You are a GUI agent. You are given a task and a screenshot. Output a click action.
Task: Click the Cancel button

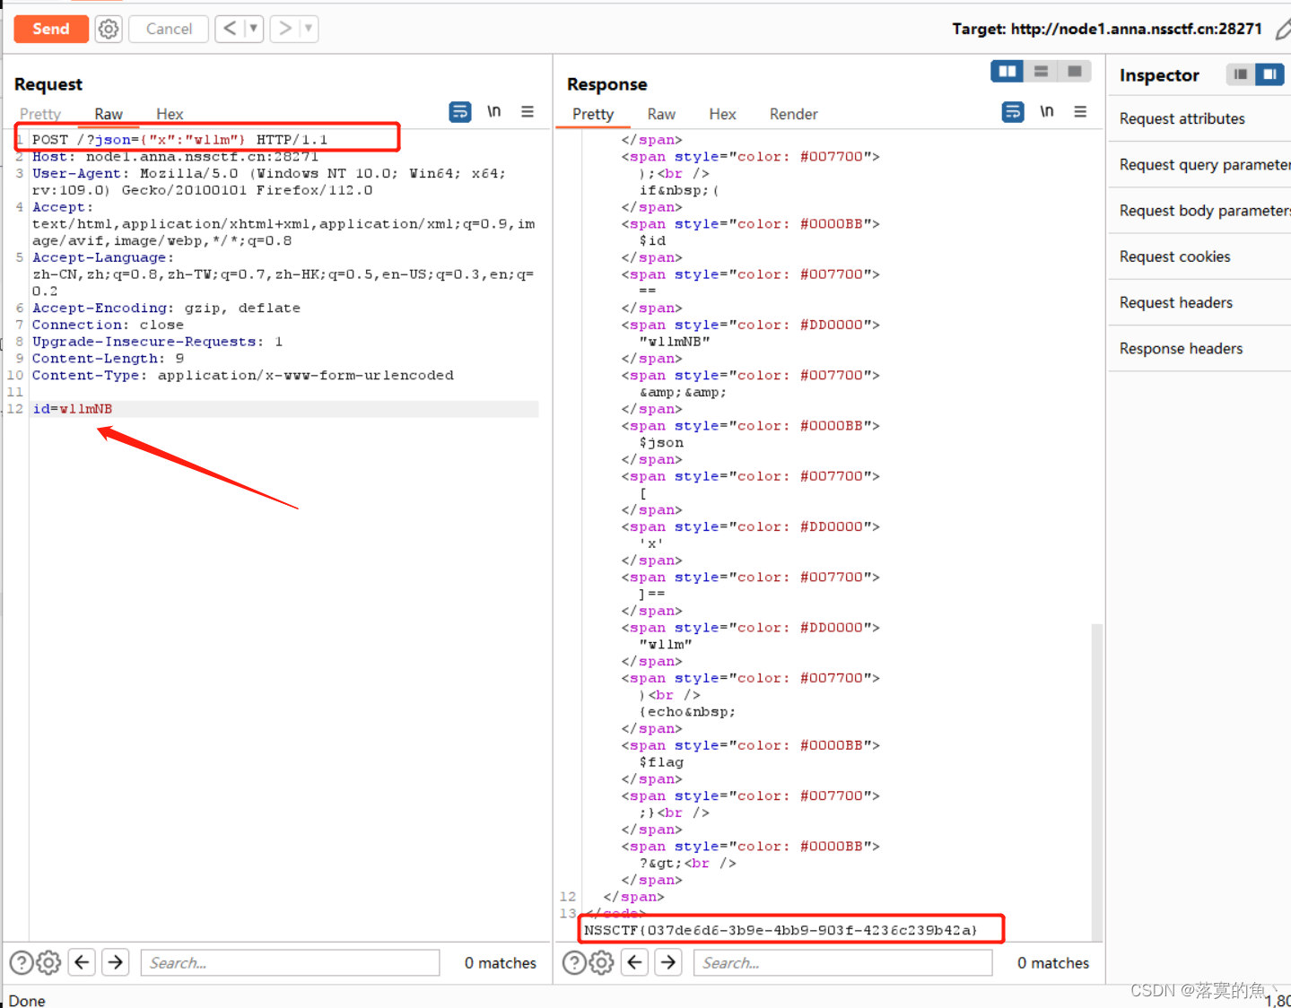point(169,29)
